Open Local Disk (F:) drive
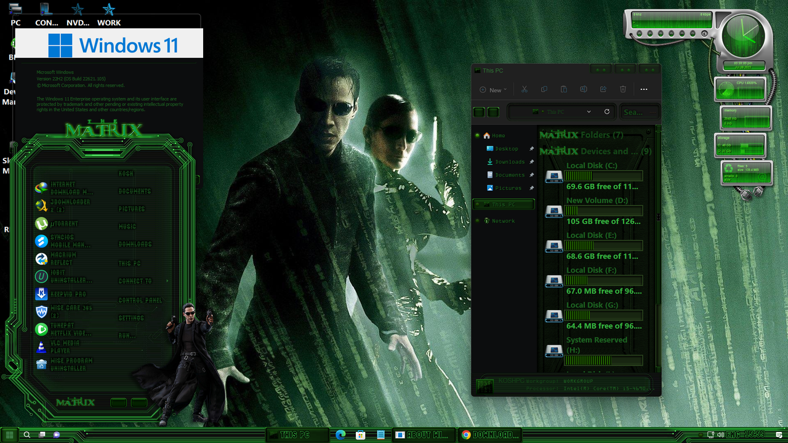Screen dimensions: 788x443 coord(593,281)
